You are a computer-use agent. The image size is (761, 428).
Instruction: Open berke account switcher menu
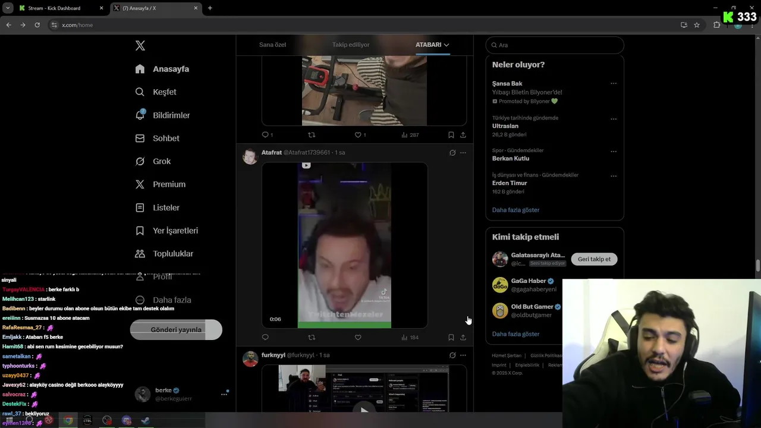[x=182, y=394]
